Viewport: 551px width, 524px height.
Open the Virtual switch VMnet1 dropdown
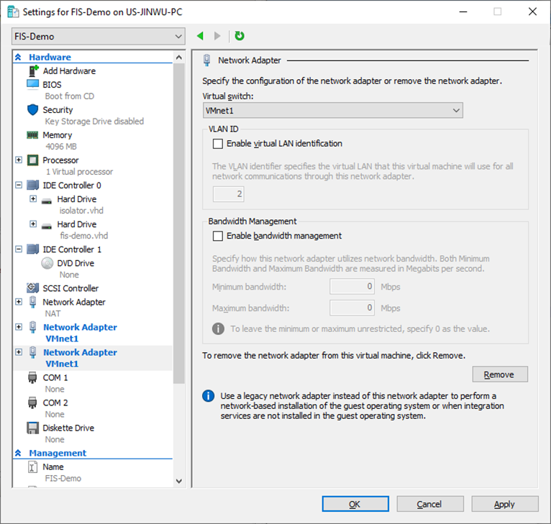tap(333, 110)
